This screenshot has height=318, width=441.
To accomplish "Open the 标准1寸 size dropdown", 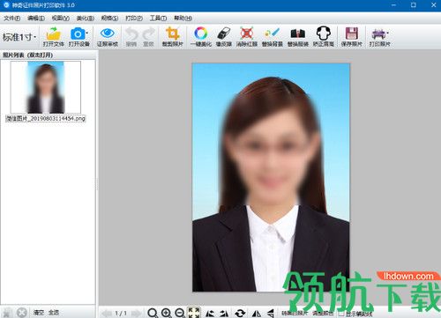I will tap(19, 37).
